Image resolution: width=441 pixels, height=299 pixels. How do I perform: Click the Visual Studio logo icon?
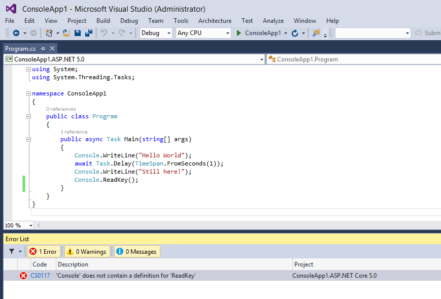11,9
